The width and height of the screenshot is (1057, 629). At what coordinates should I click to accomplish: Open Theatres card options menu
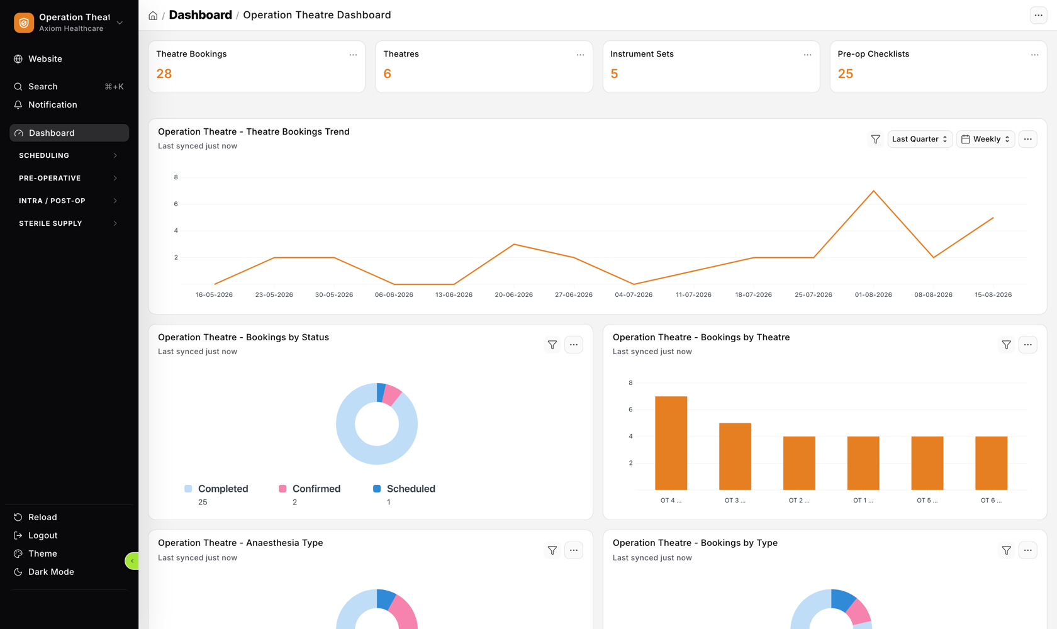[x=580, y=55]
